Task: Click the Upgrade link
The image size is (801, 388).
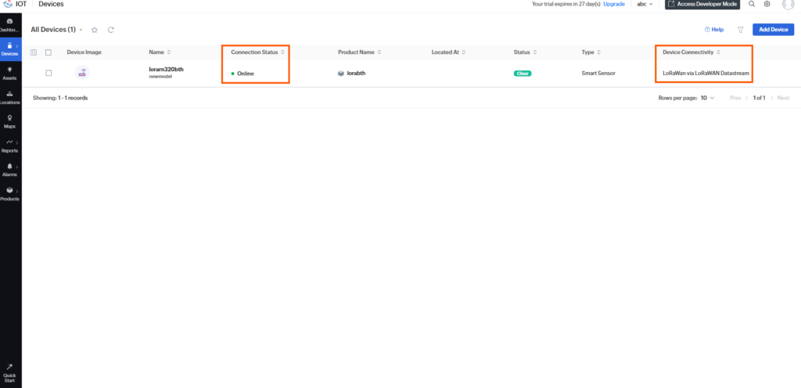Action: point(613,4)
